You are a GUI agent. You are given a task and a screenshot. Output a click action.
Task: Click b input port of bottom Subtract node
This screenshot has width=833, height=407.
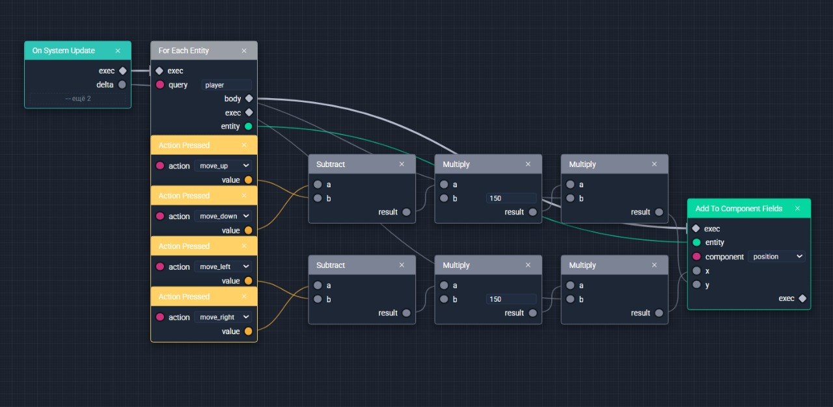click(x=317, y=299)
